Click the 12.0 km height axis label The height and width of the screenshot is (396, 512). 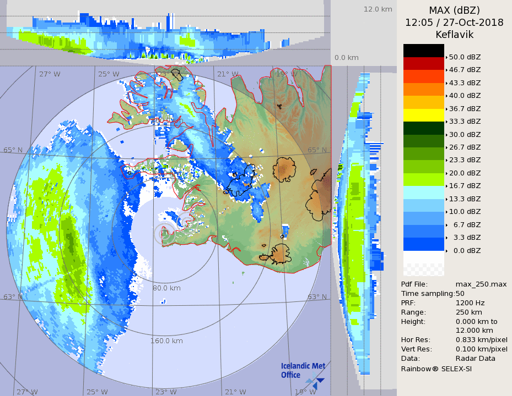pyautogui.click(x=378, y=9)
